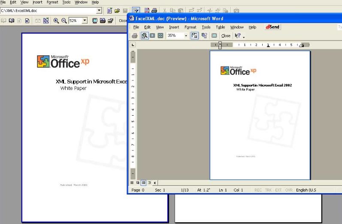Viewport: 342px width, 224px height.
Task: Click the 1/13 page count in status bar
Action: click(185, 190)
